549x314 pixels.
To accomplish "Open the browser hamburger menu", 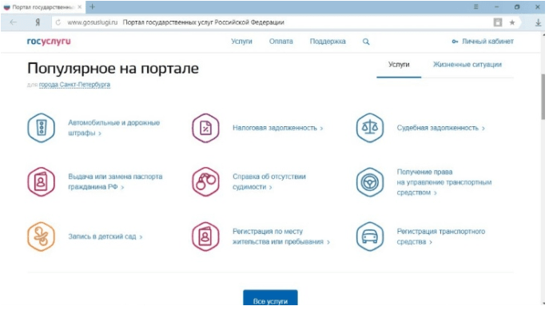I will (475, 6).
